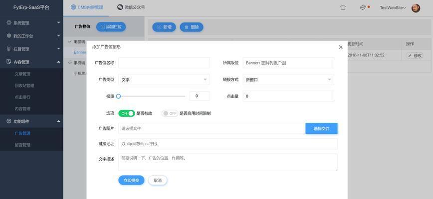433x199 pixels.
Task: Open the TestWebSite account dropdown
Action: (393, 7)
